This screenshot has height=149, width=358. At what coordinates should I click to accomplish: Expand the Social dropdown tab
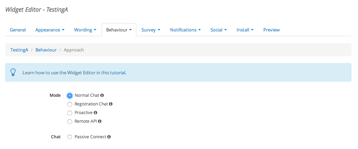[x=219, y=30]
